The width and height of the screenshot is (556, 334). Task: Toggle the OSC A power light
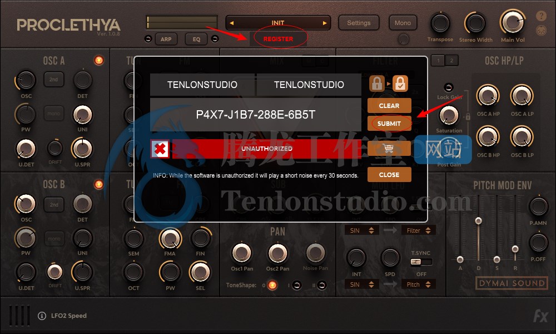(99, 60)
